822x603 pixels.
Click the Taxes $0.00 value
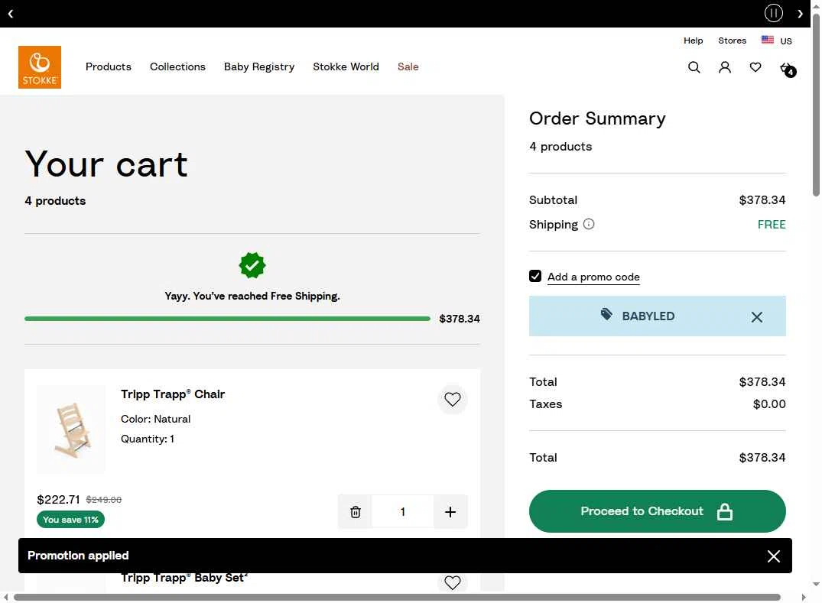tap(769, 404)
